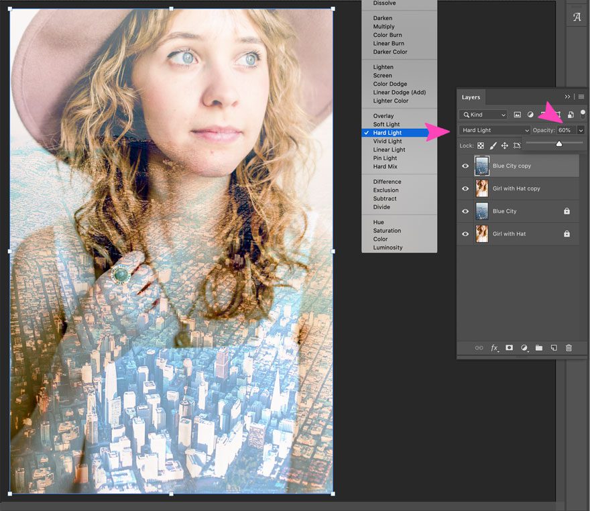Open the layer styles fx menu

(x=494, y=347)
